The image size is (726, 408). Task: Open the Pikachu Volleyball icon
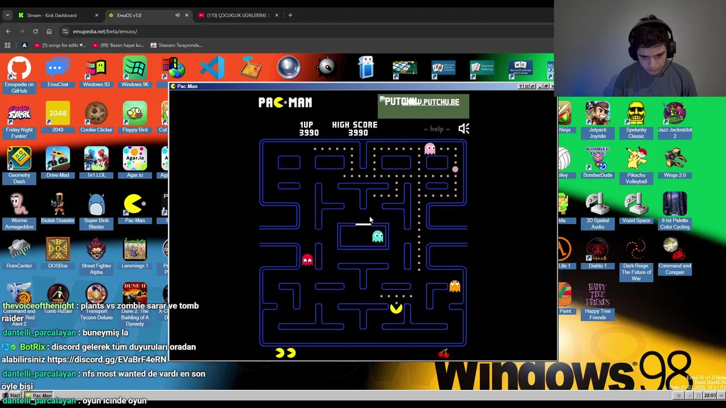pyautogui.click(x=636, y=165)
